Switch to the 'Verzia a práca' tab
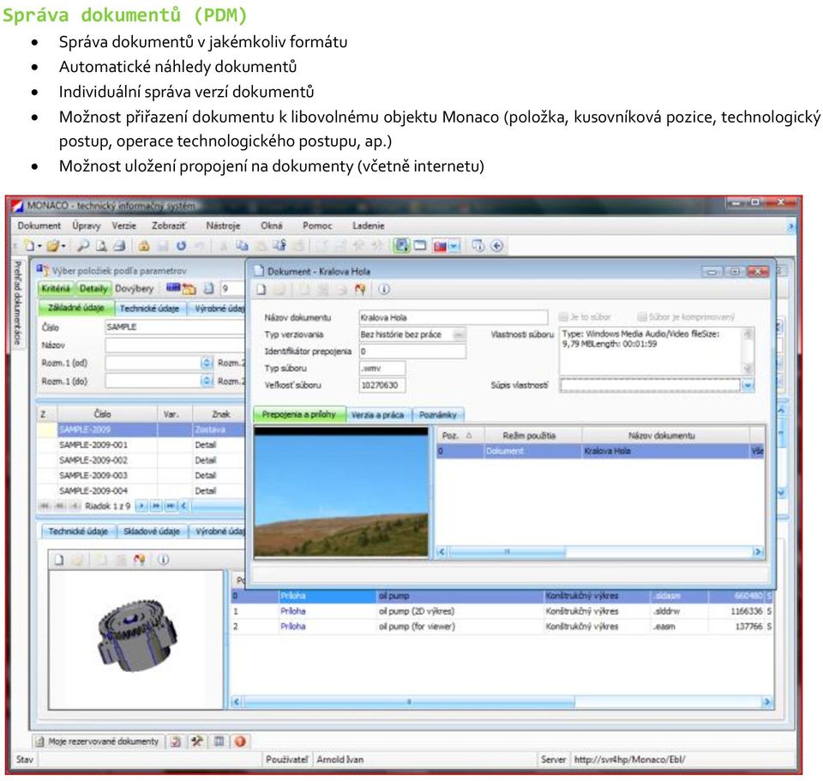 point(378,415)
